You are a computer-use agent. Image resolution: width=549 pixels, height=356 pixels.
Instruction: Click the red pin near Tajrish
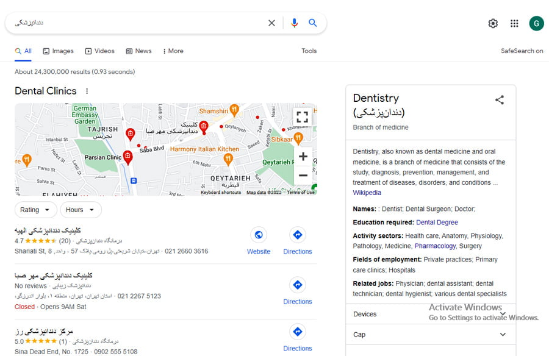coord(131,134)
